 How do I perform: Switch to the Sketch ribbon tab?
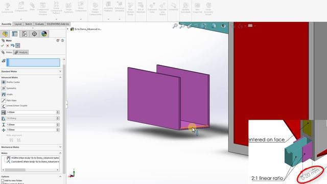(29, 24)
